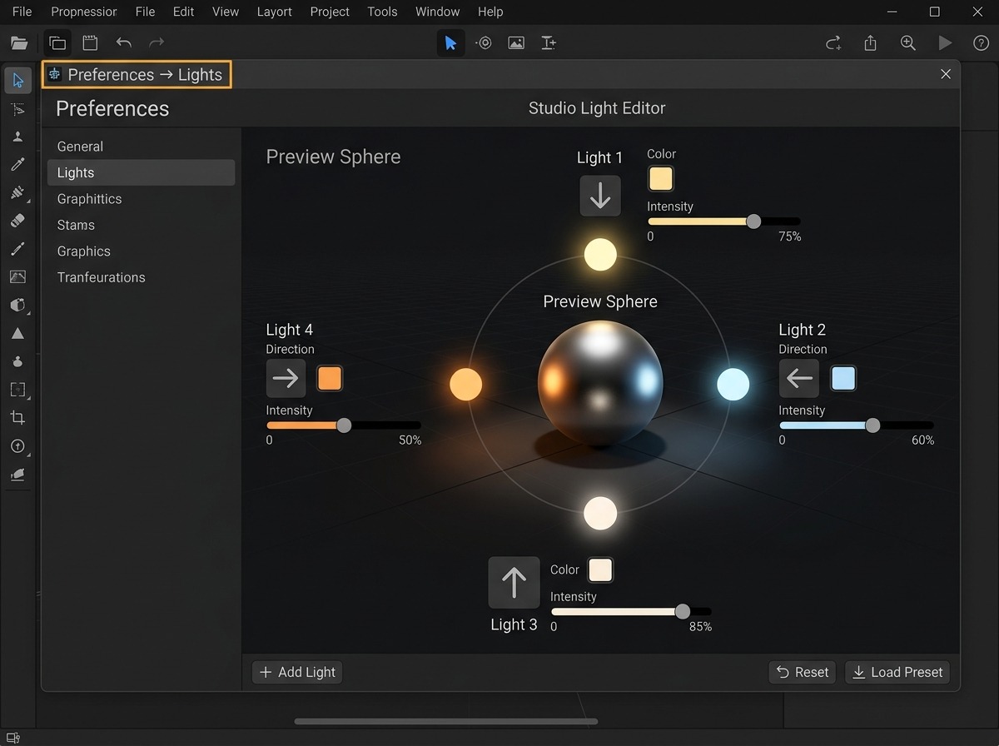Open help with the question mark icon
The height and width of the screenshot is (746, 999).
[981, 43]
